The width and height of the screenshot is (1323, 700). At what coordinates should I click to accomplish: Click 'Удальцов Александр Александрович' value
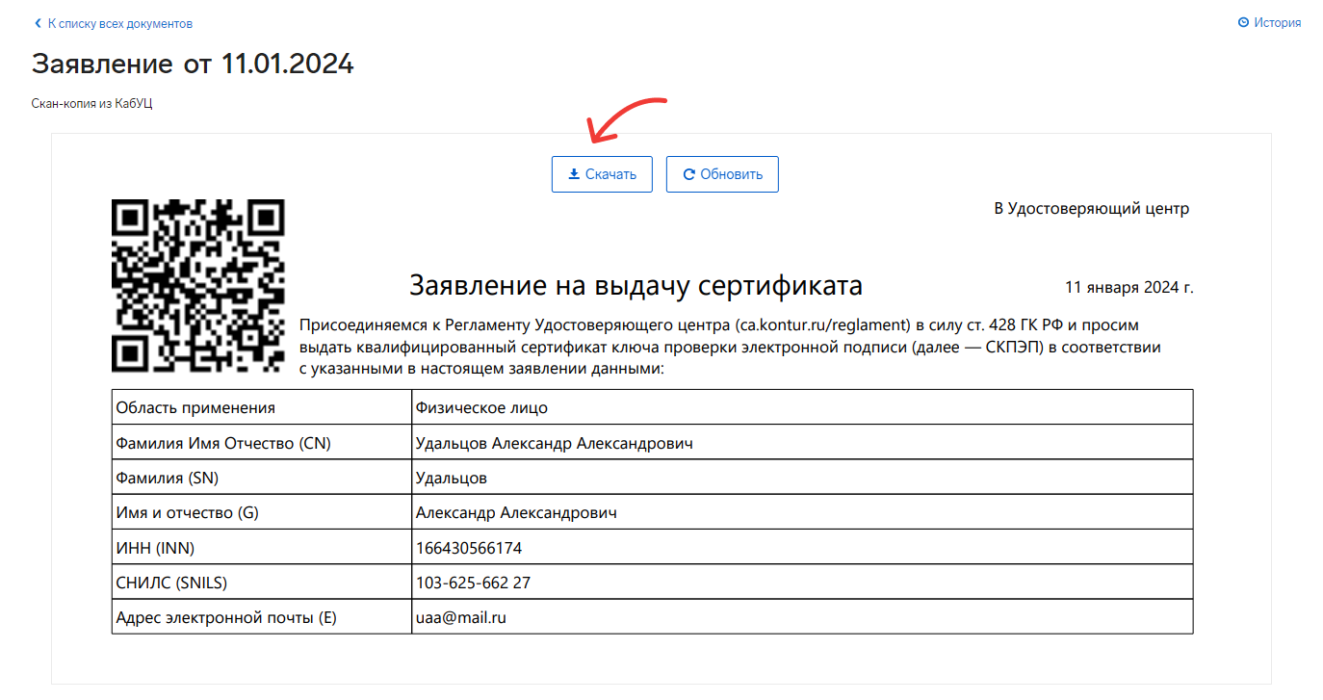(x=555, y=443)
